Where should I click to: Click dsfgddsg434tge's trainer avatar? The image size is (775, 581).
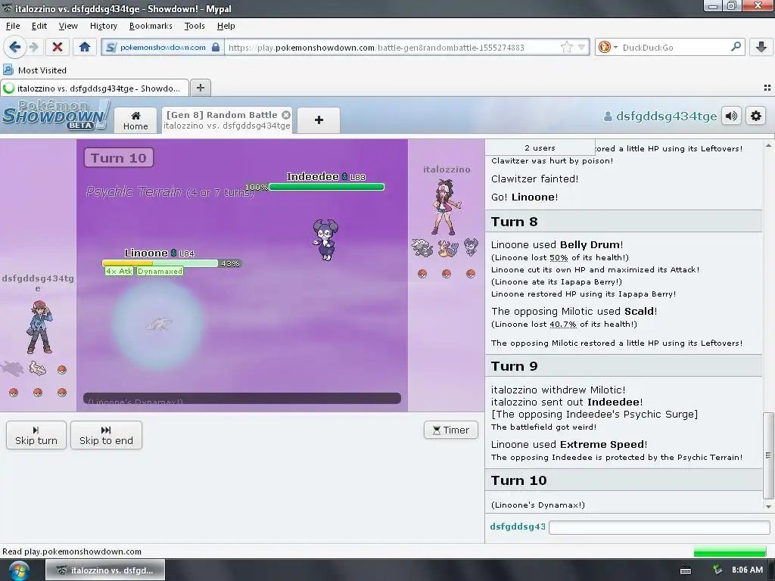[x=39, y=327]
